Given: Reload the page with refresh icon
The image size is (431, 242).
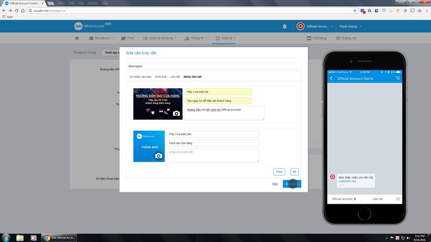Looking at the screenshot, I should coord(16,10).
